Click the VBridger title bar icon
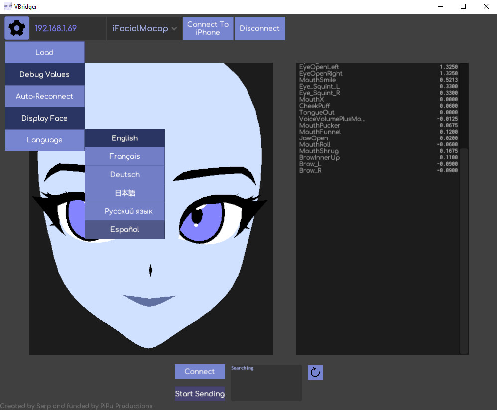The image size is (497, 410). point(7,7)
